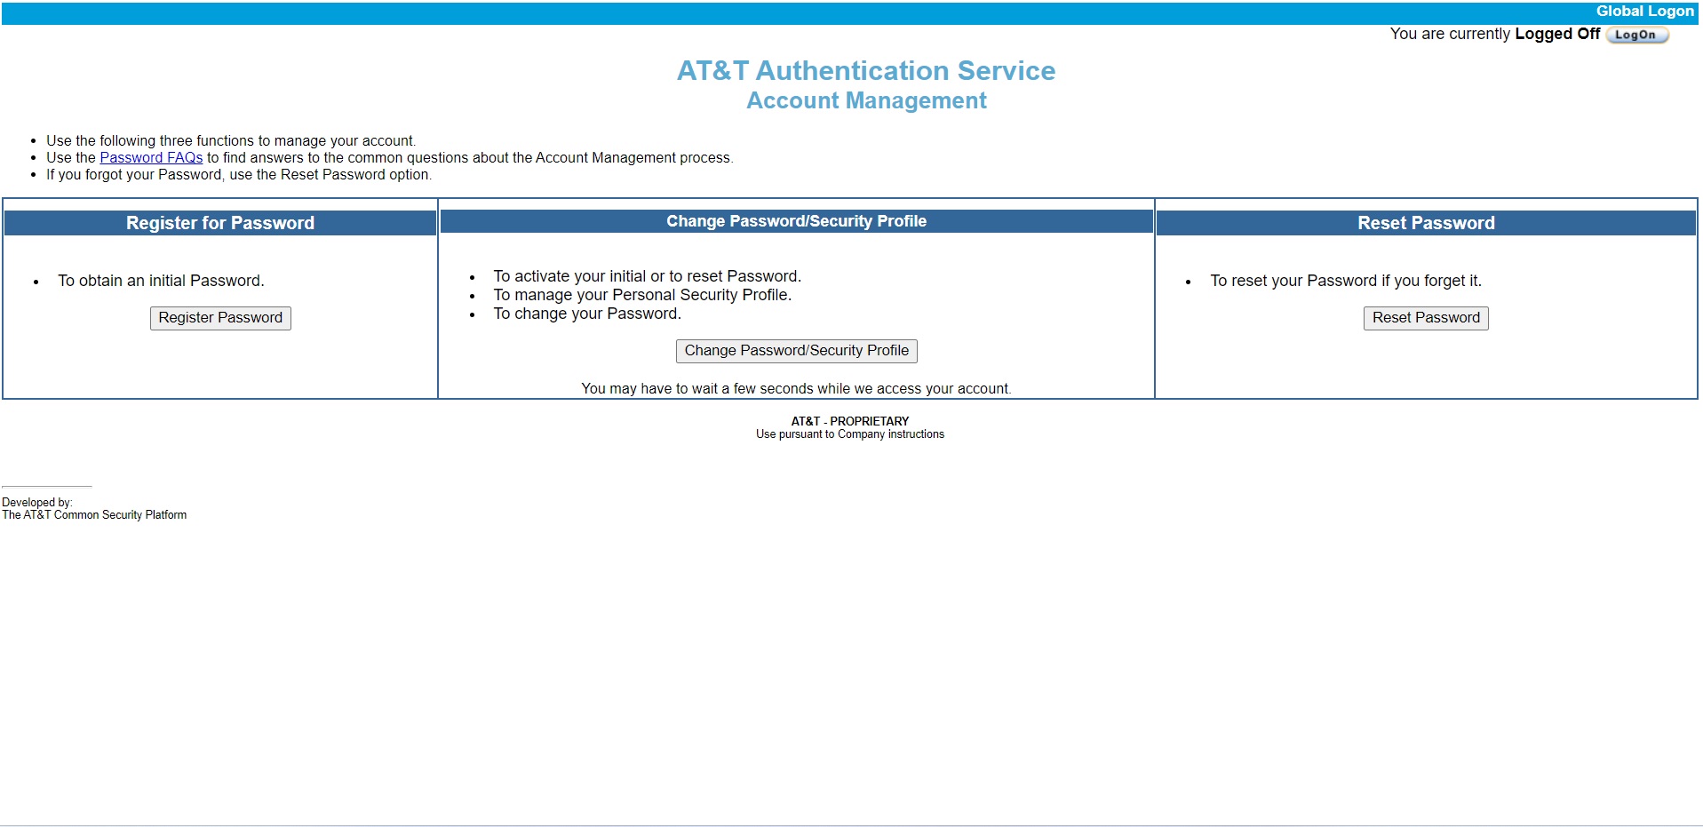Click the LogOn button
This screenshot has width=1703, height=827.
pyautogui.click(x=1636, y=35)
